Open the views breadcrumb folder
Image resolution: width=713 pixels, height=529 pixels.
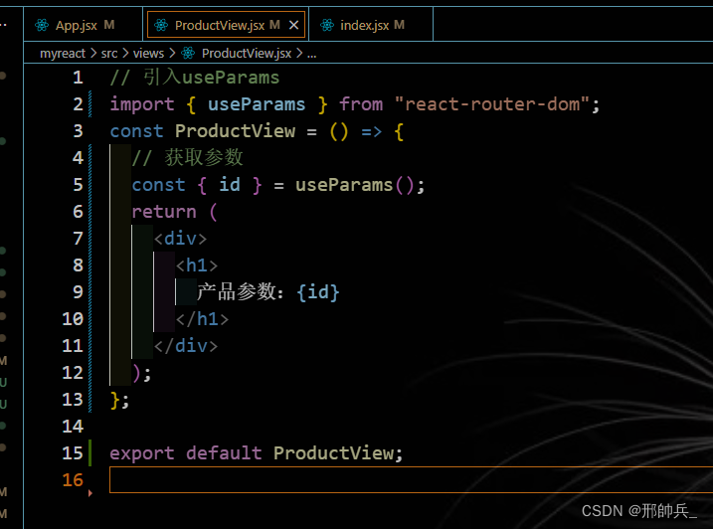pyautogui.click(x=148, y=54)
